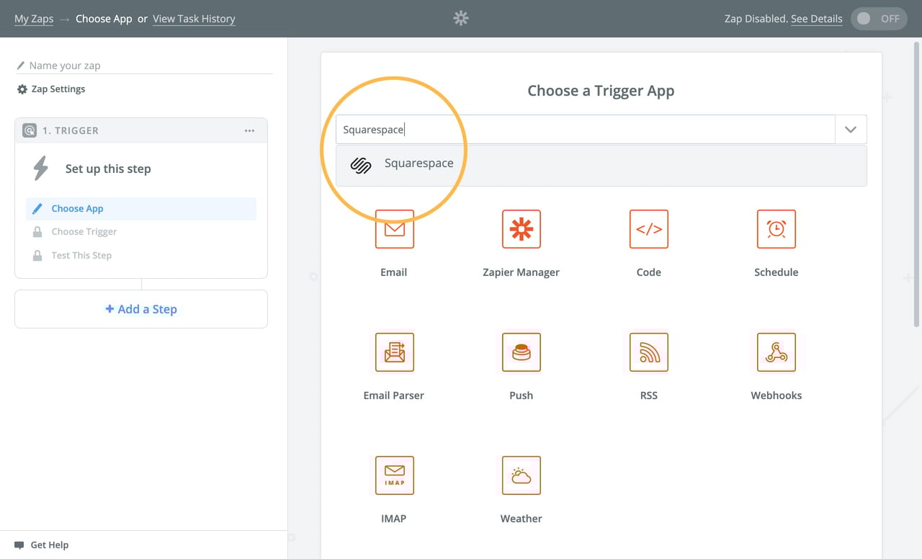Expand the trigger app dropdown arrow

[851, 130]
